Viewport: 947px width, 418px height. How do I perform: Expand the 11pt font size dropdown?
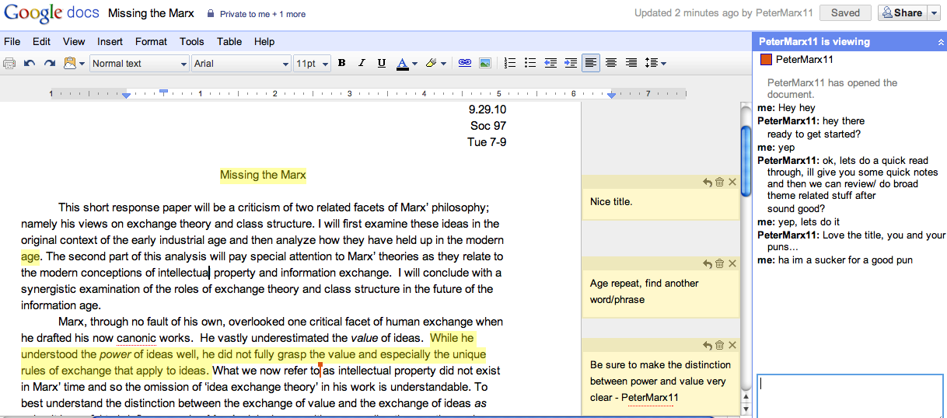tap(313, 64)
